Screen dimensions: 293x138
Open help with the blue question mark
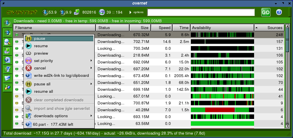pos(279,12)
